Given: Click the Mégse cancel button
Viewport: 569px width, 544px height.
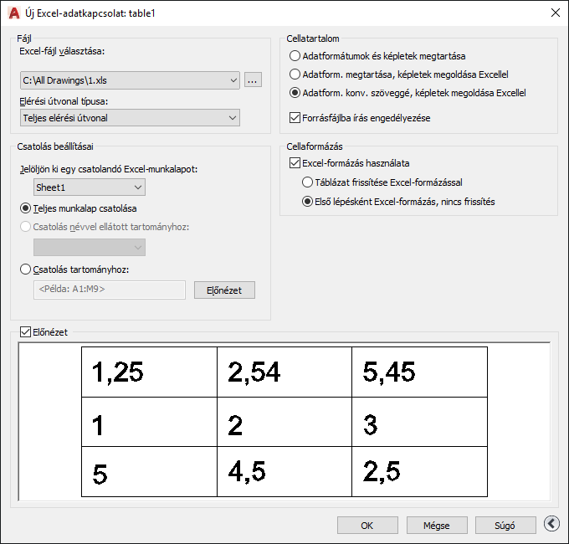Looking at the screenshot, I should coord(437,526).
